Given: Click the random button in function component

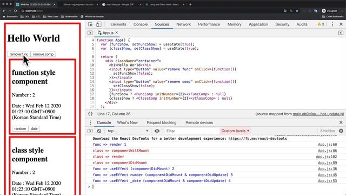Looking at the screenshot, I should [x=20, y=128].
